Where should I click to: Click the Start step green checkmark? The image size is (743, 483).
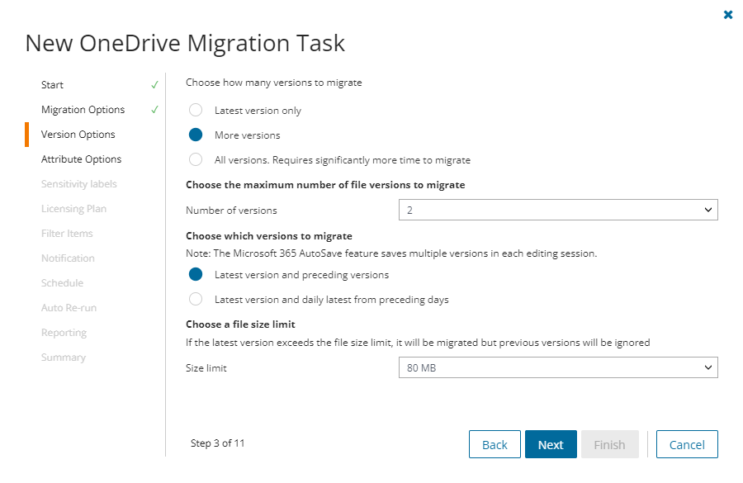[x=154, y=85]
